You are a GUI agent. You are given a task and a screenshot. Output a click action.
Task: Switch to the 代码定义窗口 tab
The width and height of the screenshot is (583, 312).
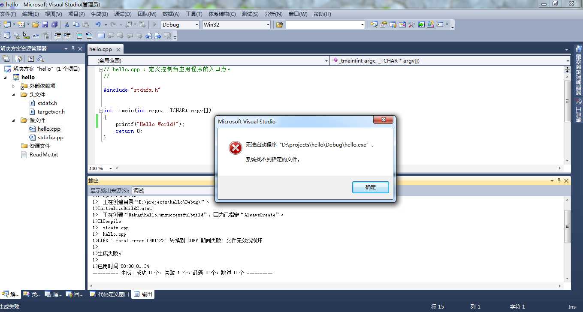point(109,294)
